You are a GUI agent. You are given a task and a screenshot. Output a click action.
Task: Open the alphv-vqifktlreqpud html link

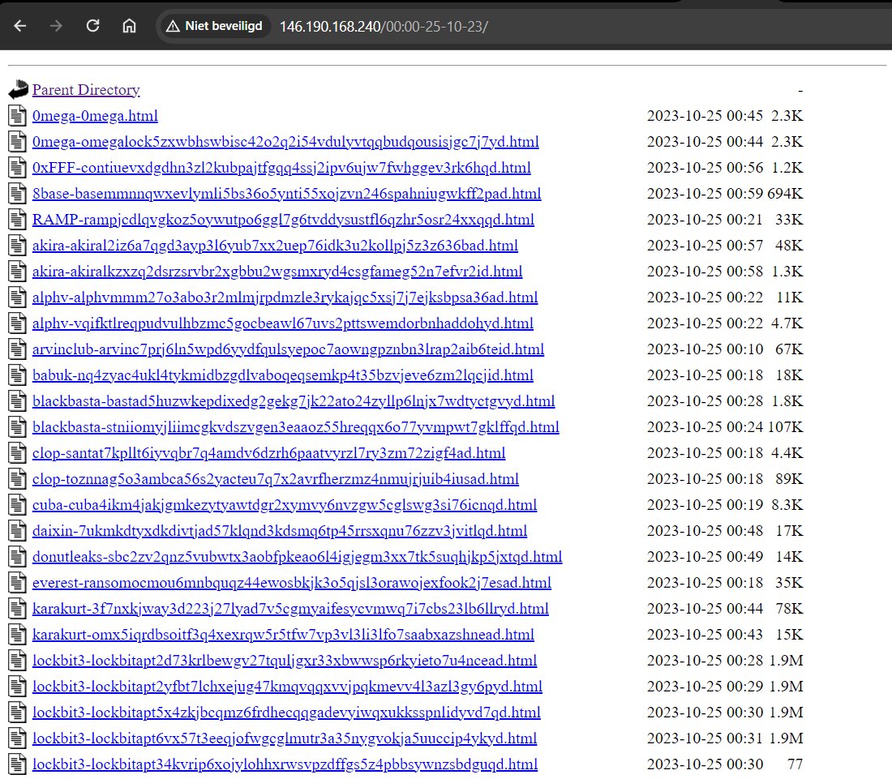(x=283, y=323)
